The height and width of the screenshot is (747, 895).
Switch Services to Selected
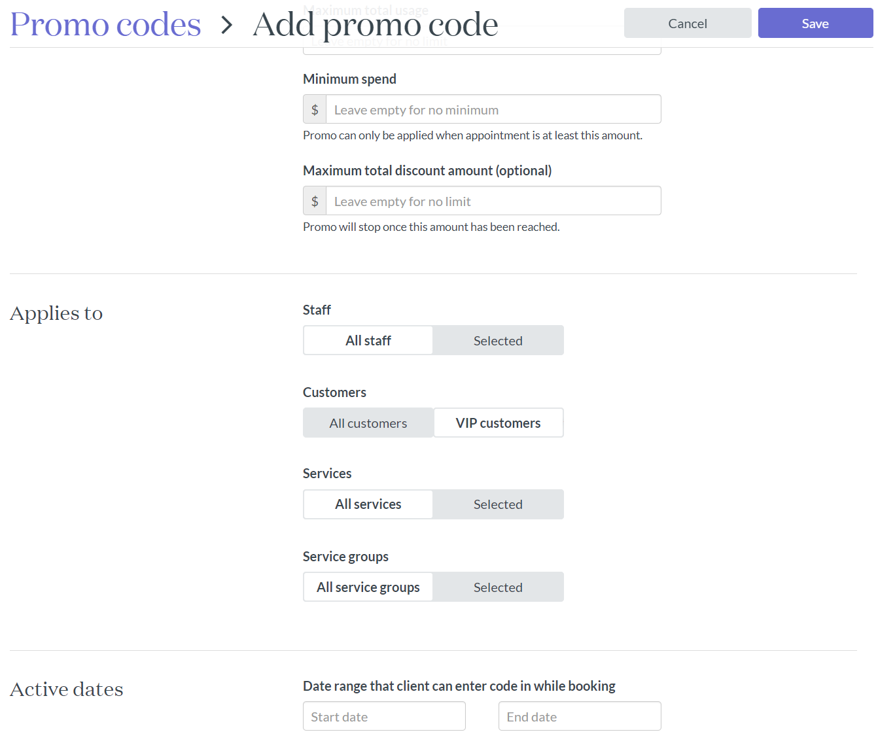click(x=498, y=504)
